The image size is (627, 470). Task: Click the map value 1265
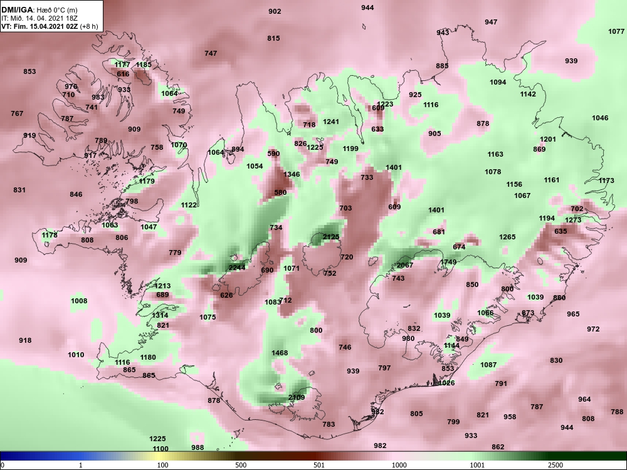tap(507, 237)
